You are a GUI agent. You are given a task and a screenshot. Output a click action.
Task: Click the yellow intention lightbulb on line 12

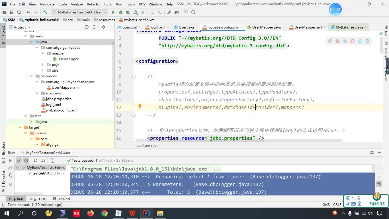(x=140, y=106)
